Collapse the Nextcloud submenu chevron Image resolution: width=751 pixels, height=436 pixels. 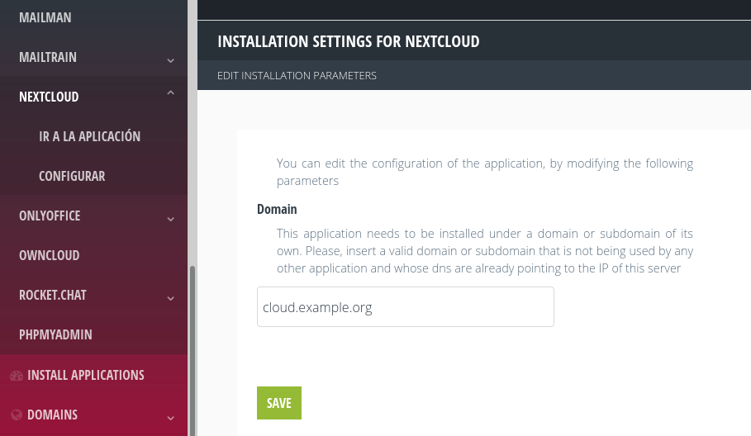pyautogui.click(x=170, y=92)
